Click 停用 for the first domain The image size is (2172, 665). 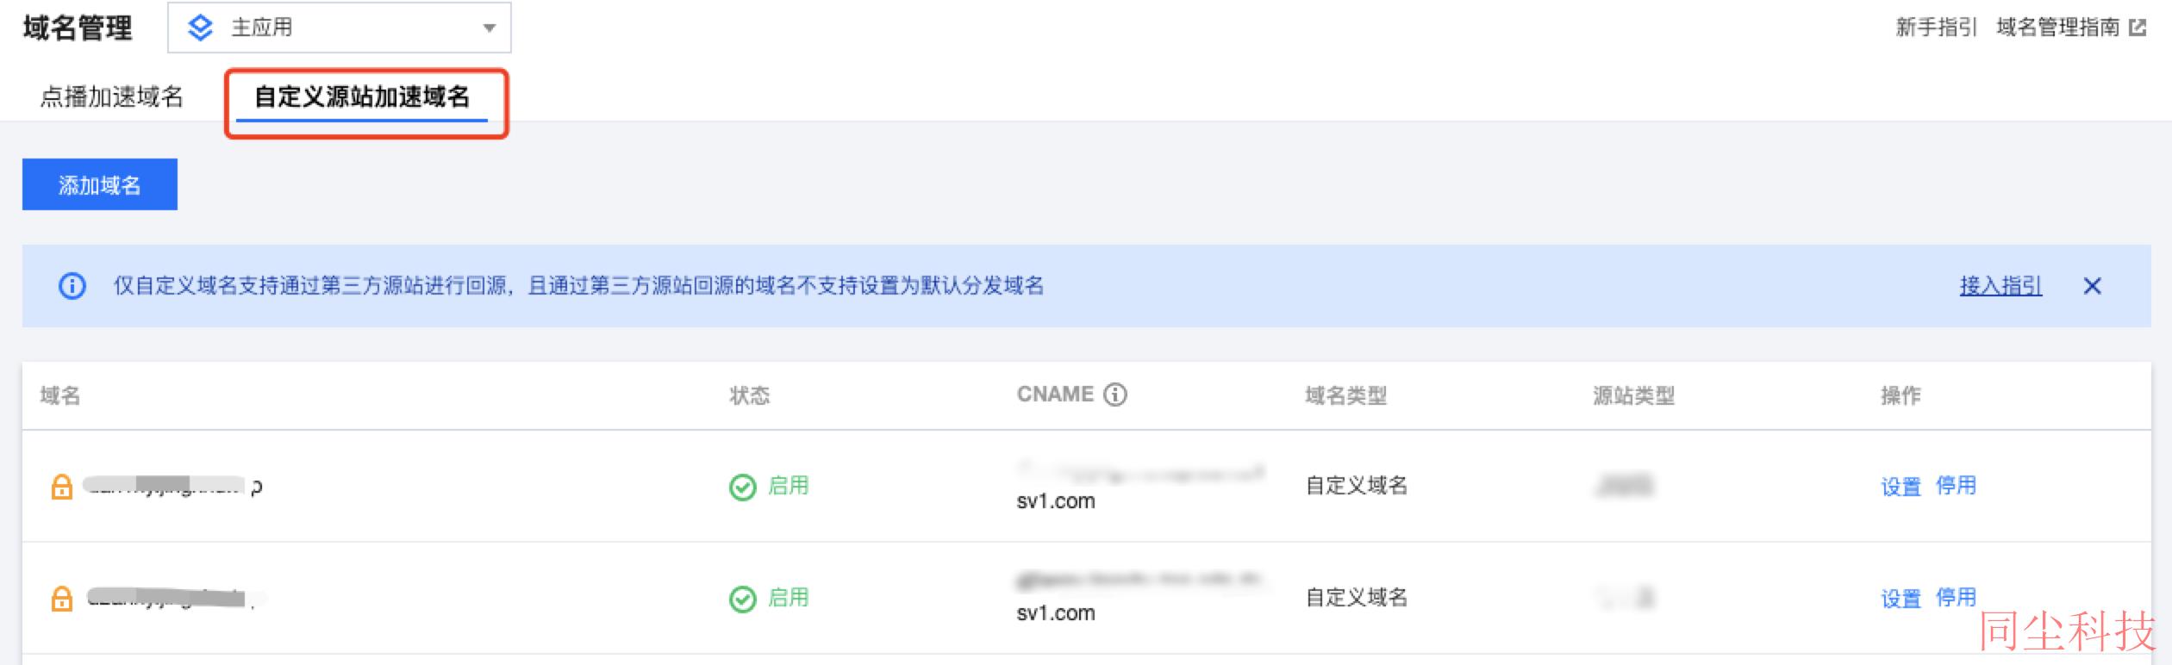[x=1956, y=486]
